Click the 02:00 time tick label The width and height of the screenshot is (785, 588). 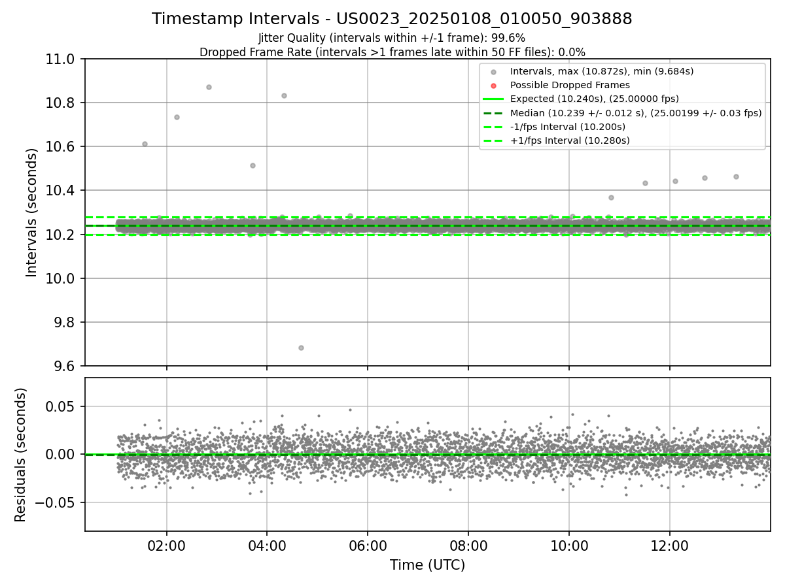tap(166, 545)
